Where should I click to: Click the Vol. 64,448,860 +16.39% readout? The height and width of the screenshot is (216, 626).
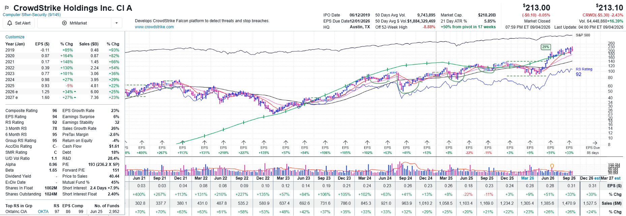tap(601, 21)
